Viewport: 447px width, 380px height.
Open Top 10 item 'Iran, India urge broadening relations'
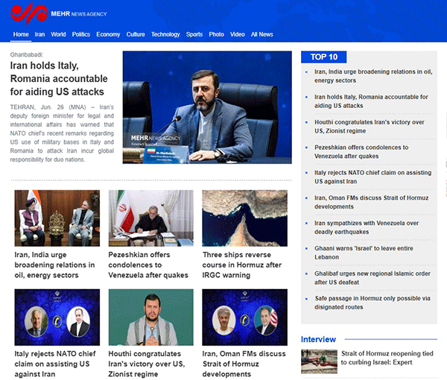coord(373,76)
